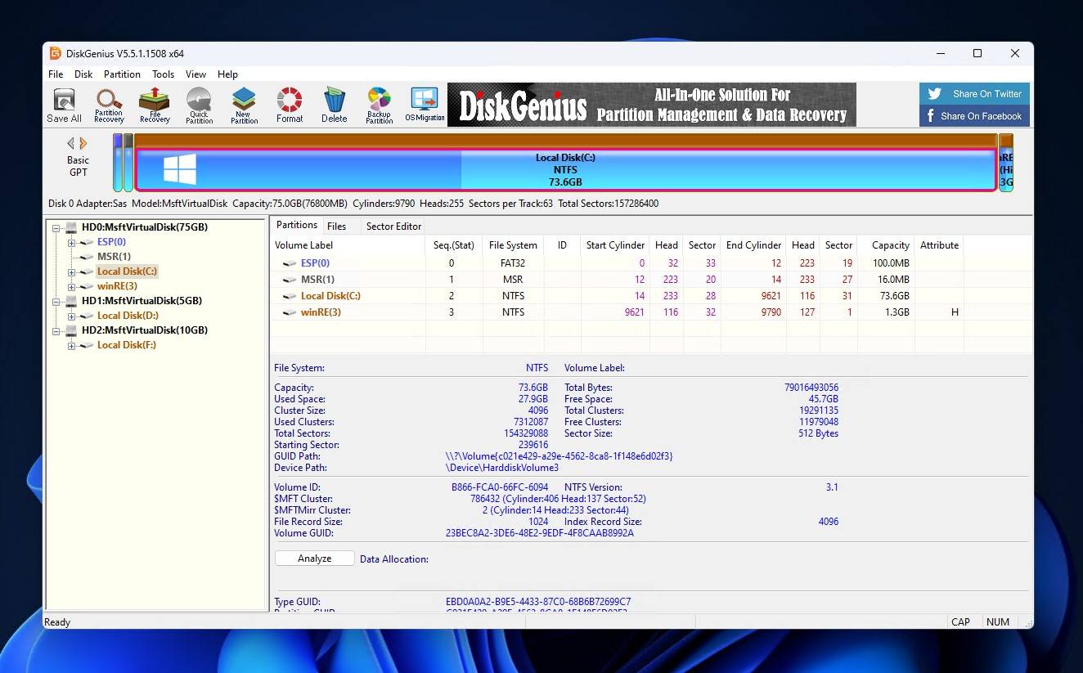The width and height of the screenshot is (1083, 673).
Task: Click the 73.6GB capacity cell in the table
Action: pos(887,296)
